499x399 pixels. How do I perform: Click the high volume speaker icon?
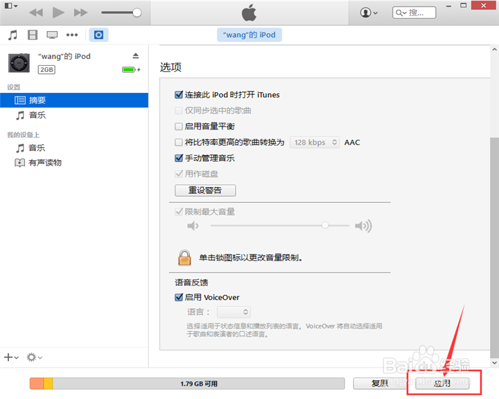[x=363, y=226]
